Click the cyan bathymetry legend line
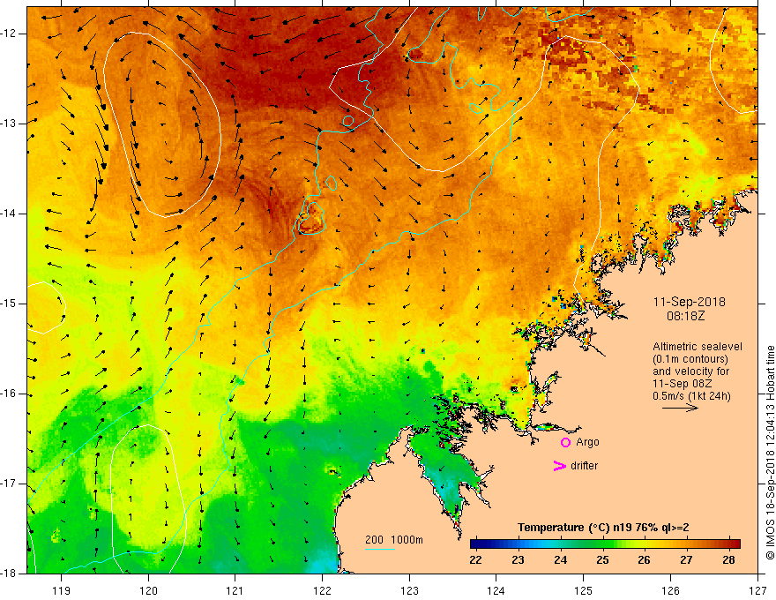Screen dimensions: 776x600 coord(380,549)
